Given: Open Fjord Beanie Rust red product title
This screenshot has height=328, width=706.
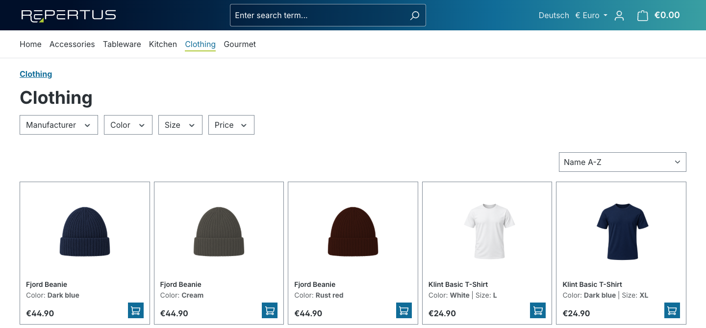Looking at the screenshot, I should click(315, 284).
